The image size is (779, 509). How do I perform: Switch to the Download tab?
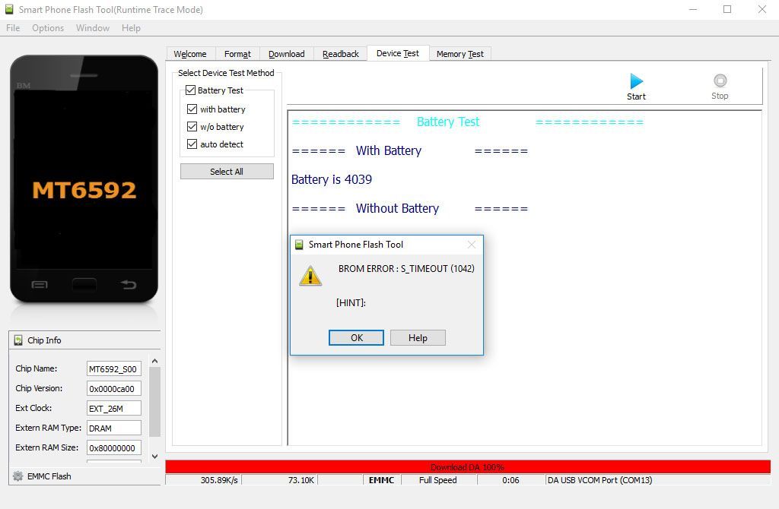(x=287, y=54)
